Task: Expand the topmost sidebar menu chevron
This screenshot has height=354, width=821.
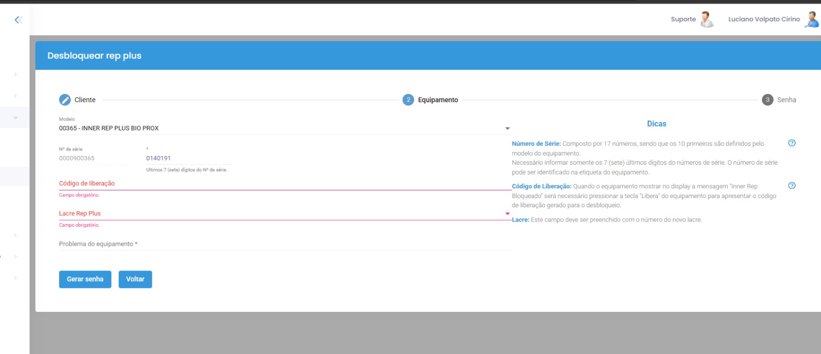Action: (x=15, y=74)
